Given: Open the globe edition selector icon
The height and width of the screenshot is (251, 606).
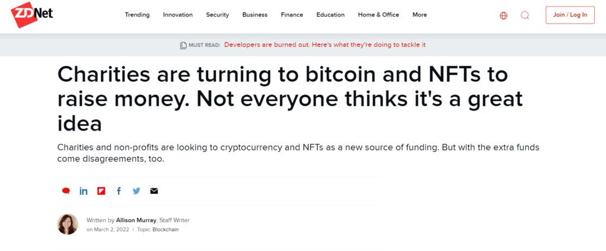Looking at the screenshot, I should pos(503,15).
